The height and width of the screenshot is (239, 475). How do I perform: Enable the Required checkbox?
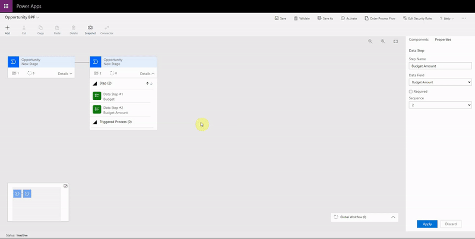point(411,92)
